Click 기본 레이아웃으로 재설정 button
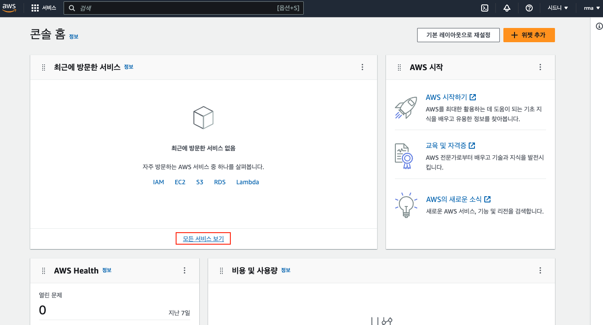603x325 pixels. pos(458,35)
